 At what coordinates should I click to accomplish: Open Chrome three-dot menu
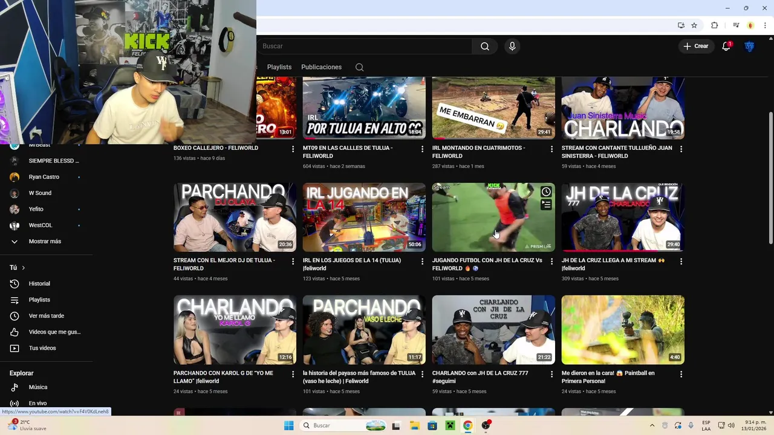point(765,25)
